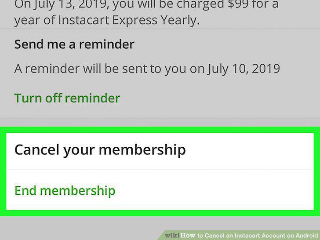Open the How to Cancel caption text

coord(249,236)
